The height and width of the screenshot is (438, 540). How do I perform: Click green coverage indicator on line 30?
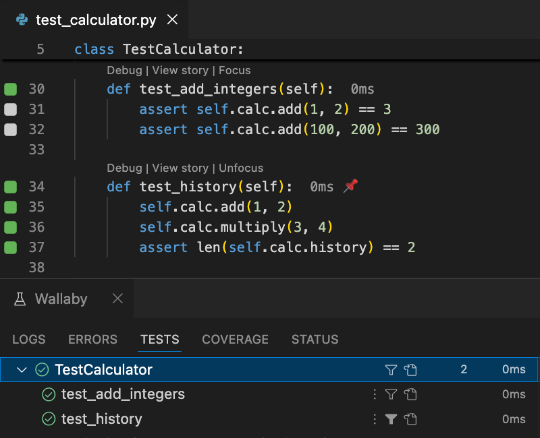pyautogui.click(x=10, y=89)
